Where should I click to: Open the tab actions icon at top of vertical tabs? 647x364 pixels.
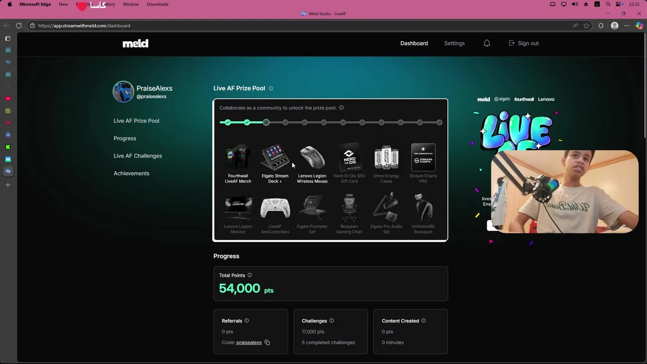[x=8, y=38]
